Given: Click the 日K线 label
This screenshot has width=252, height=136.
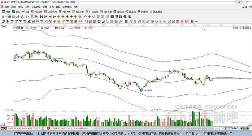Looking at the screenshot, I should pos(4,26).
